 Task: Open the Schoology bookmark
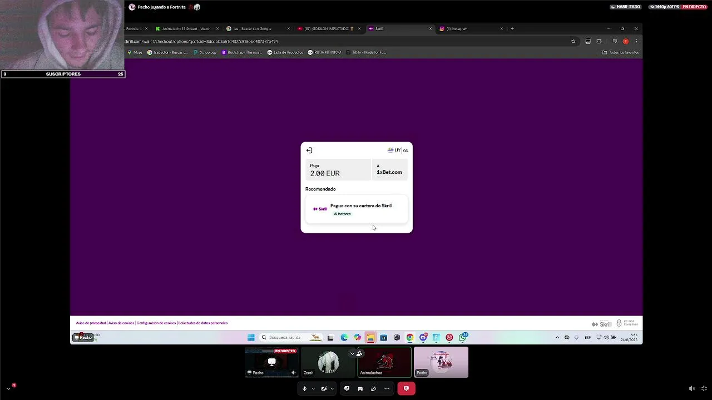[205, 52]
